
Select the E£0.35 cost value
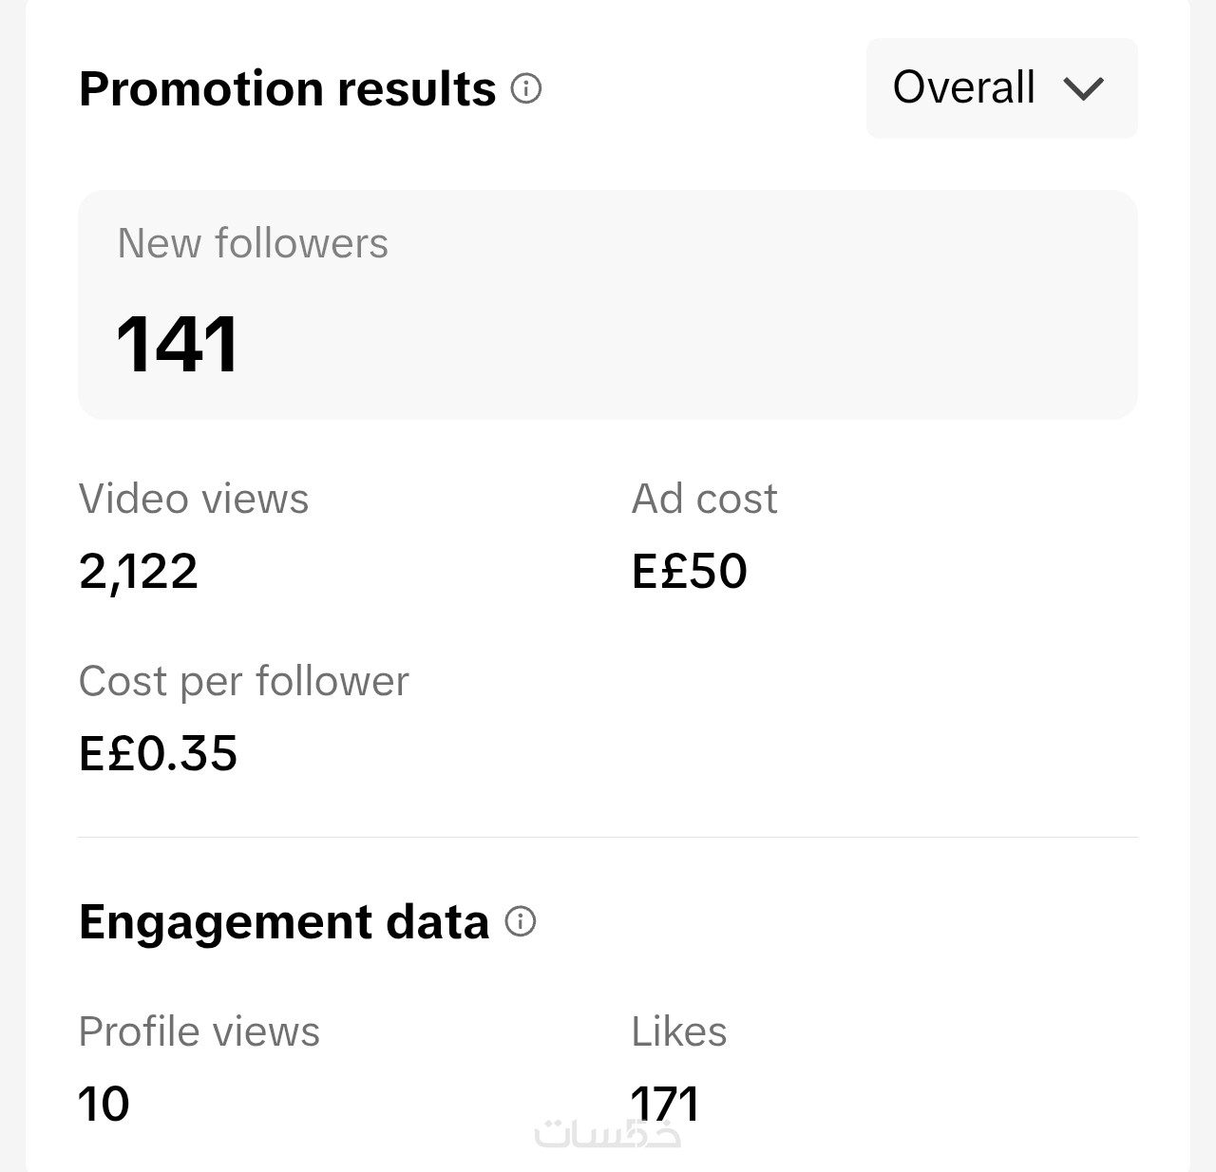click(159, 753)
